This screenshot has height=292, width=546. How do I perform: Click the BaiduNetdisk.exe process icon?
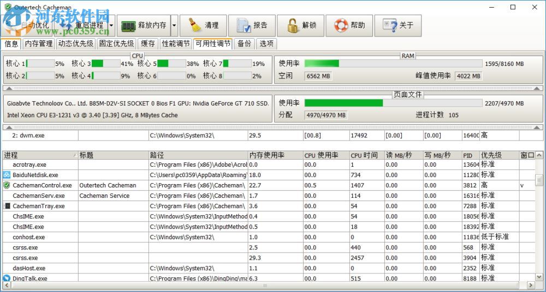(x=7, y=175)
